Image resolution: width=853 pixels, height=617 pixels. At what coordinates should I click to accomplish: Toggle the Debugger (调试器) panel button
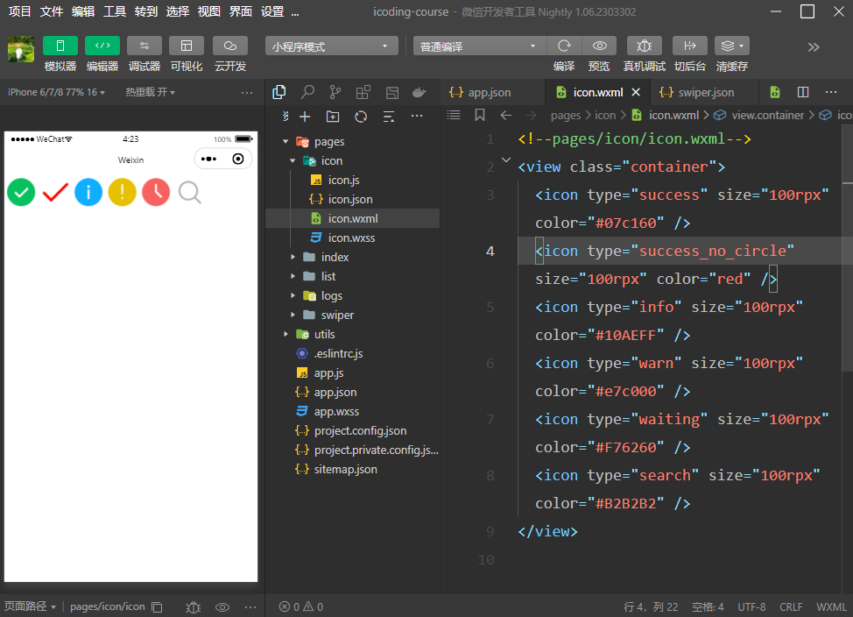point(145,46)
